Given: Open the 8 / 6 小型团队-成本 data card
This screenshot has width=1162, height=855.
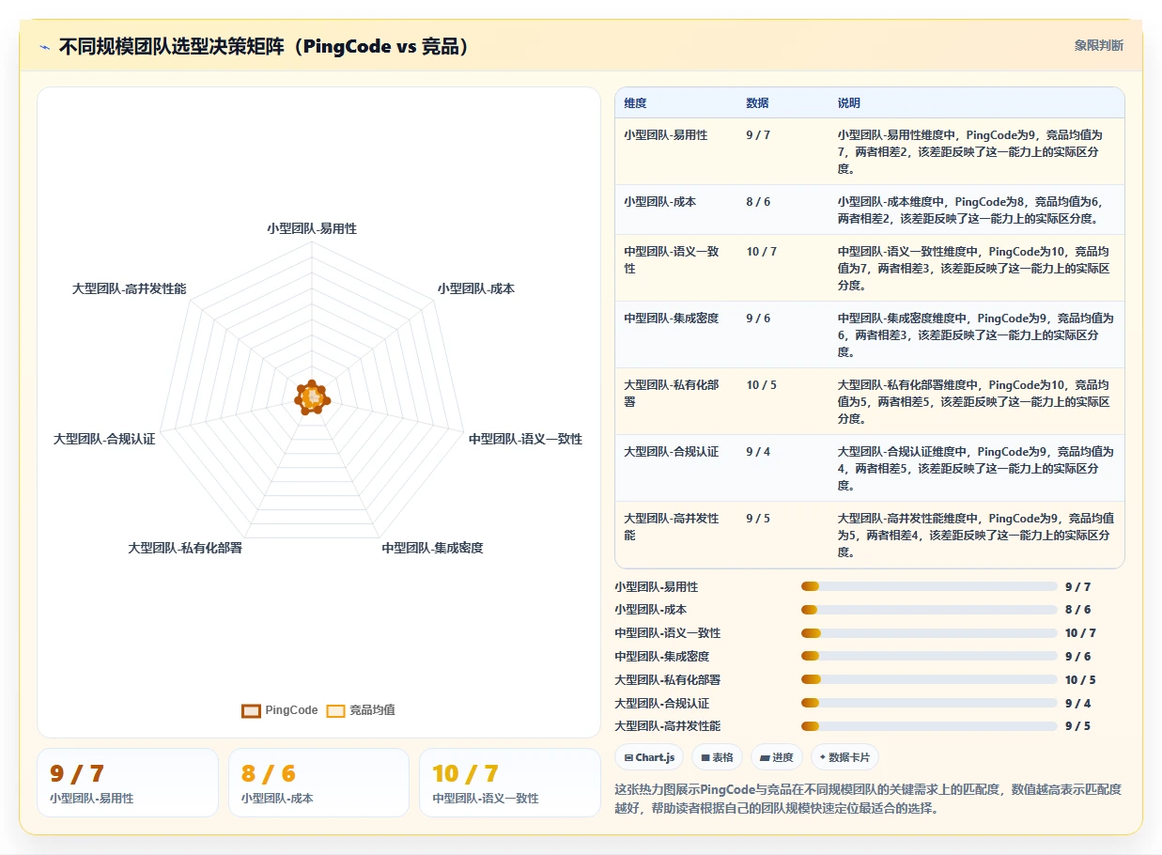Looking at the screenshot, I should [x=318, y=783].
